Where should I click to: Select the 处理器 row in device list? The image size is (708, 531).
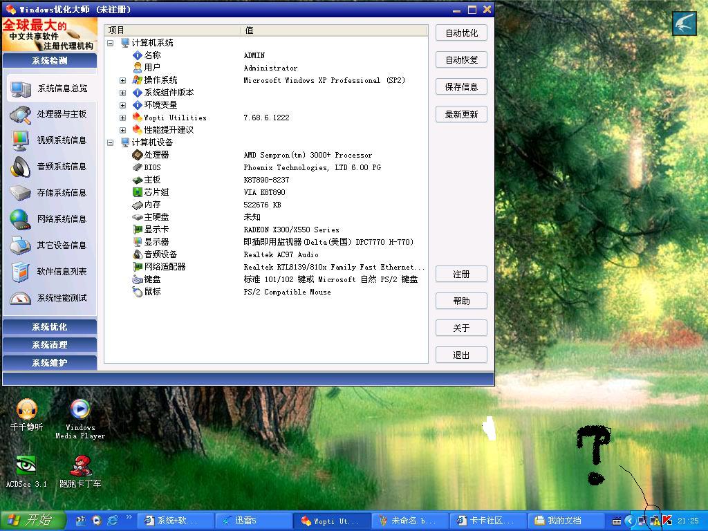pos(156,155)
